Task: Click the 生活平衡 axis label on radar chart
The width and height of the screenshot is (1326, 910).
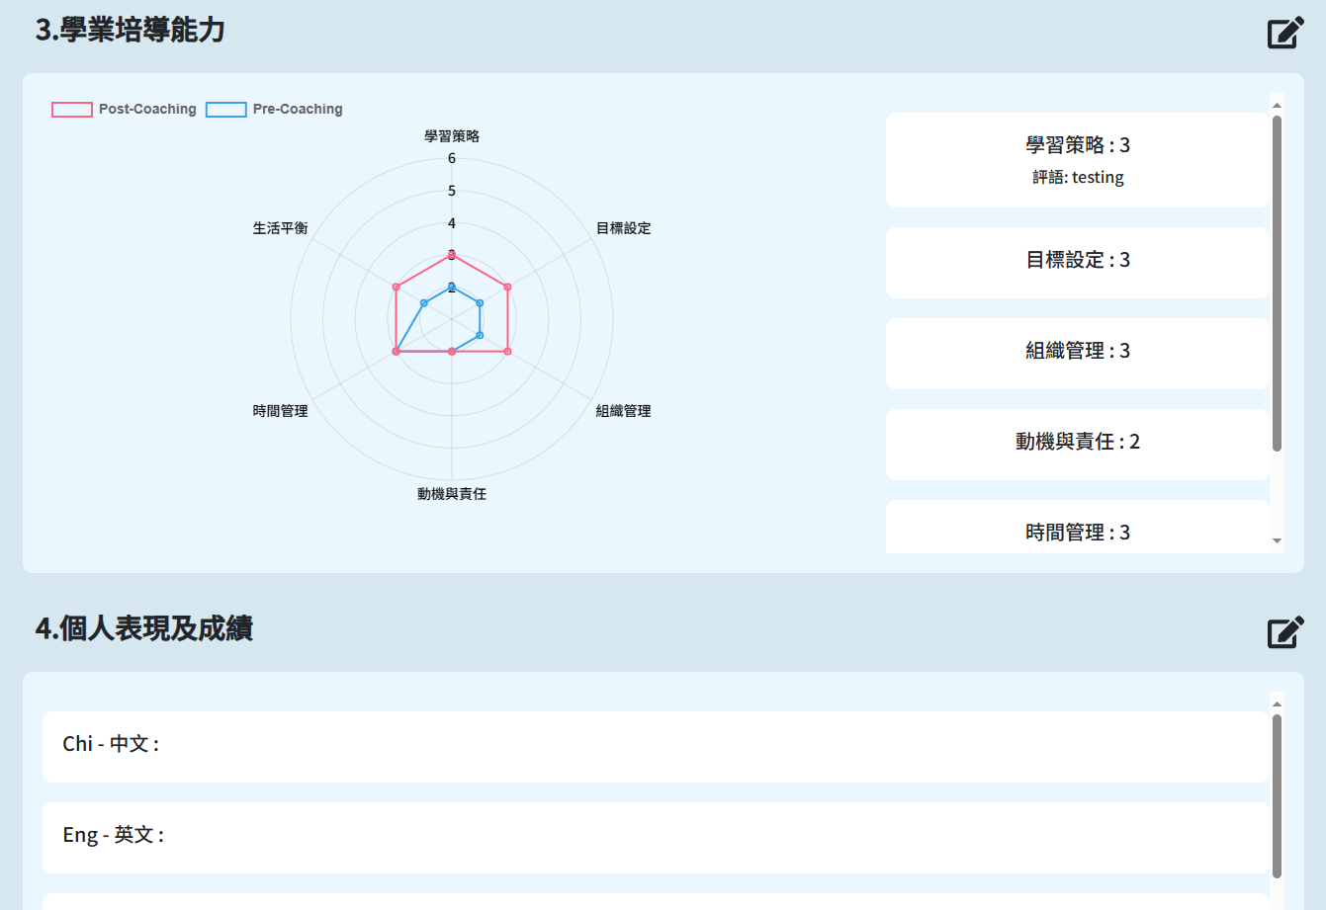Action: pyautogui.click(x=280, y=228)
